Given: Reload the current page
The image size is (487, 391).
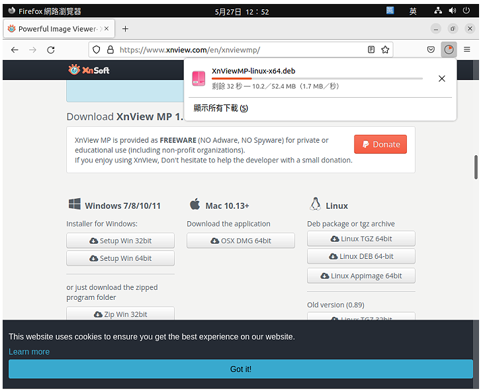Looking at the screenshot, I should coord(51,50).
